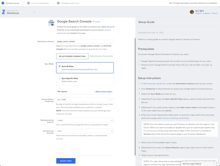Click the Re-Authorize Connection button
This screenshot has height=166, width=220.
coord(72,56)
